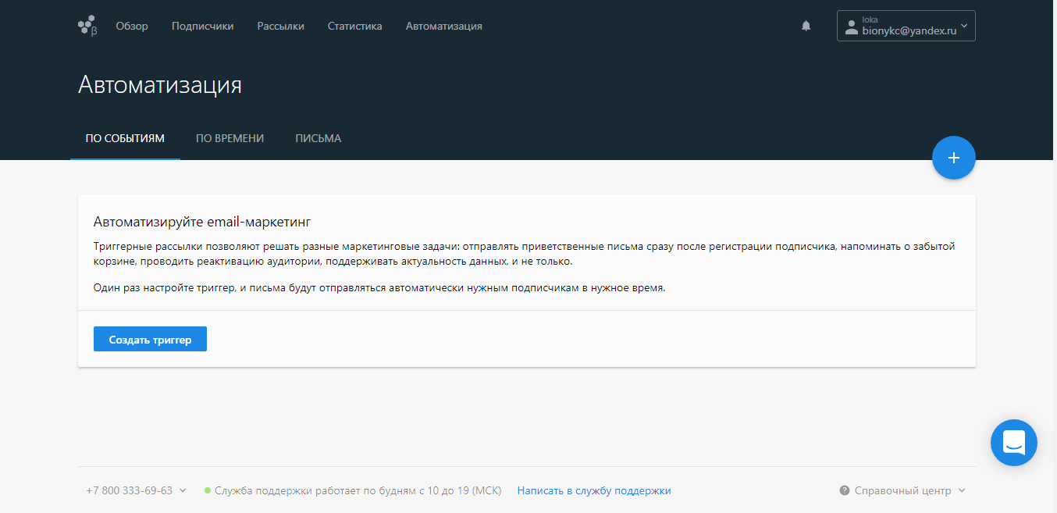Follow the Написать в службу поддержки link
Image resolution: width=1057 pixels, height=513 pixels.
pos(593,490)
